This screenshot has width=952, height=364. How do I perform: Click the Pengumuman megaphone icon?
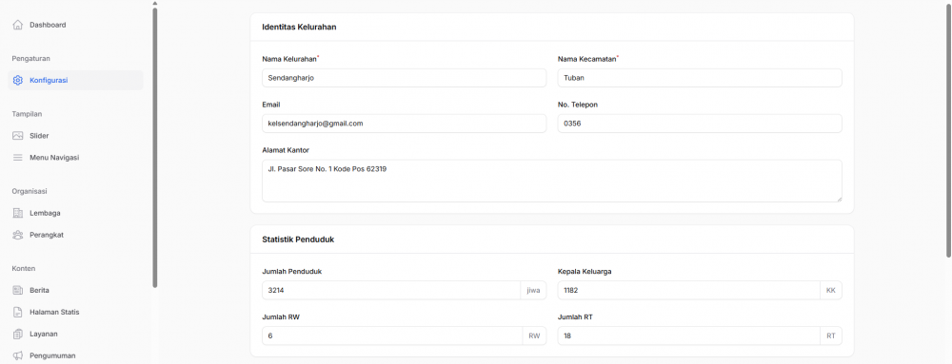point(17,355)
